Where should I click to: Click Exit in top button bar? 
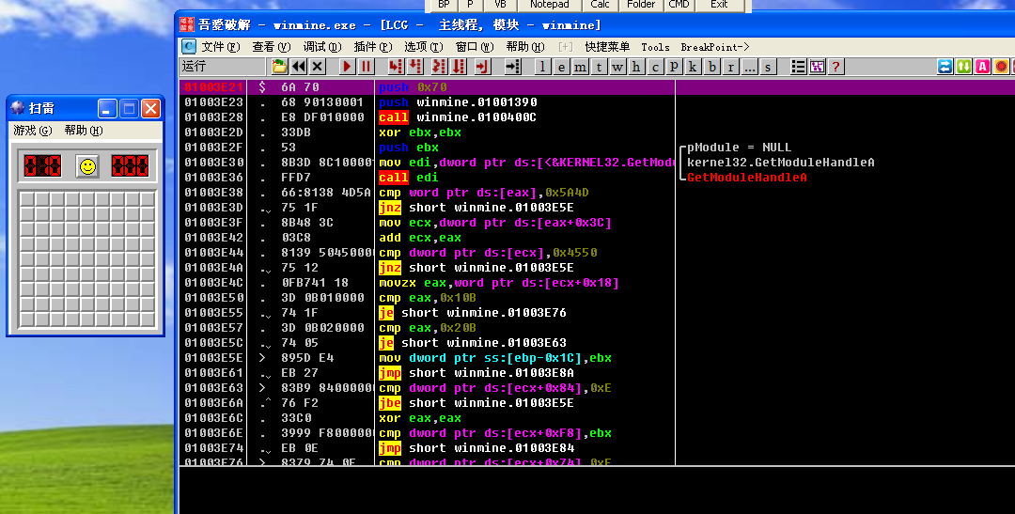719,5
